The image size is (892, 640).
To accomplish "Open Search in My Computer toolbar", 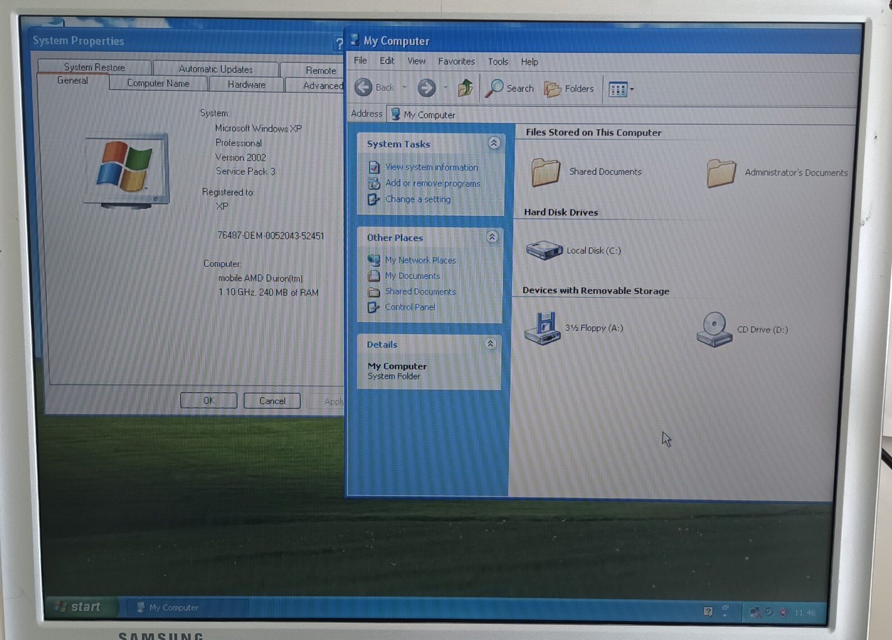I will pos(510,88).
